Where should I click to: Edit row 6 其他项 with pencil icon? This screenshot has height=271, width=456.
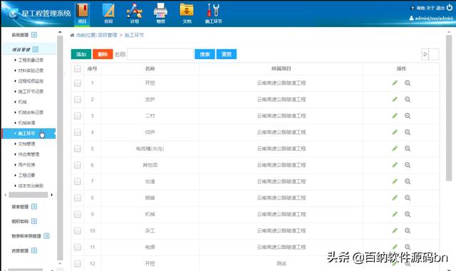(x=395, y=165)
